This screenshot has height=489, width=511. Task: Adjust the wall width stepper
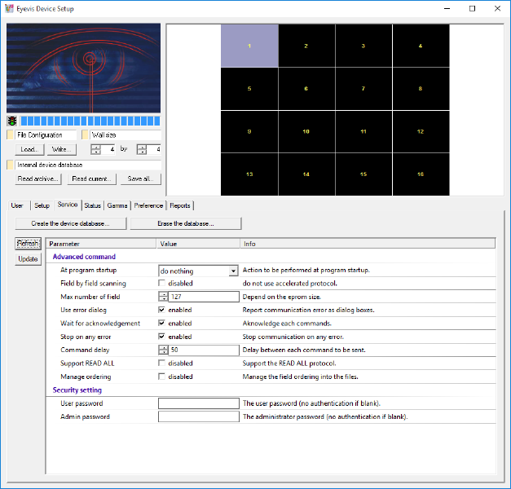pyautogui.click(x=96, y=149)
